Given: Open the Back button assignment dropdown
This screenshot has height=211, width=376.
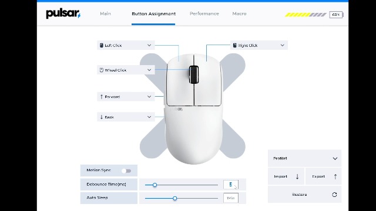Looking at the screenshot, I should [126, 117].
